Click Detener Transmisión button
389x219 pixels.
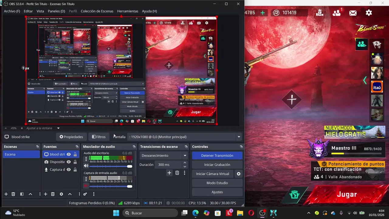pyautogui.click(x=217, y=155)
